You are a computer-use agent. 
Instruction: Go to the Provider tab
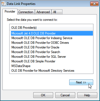[x=10, y=11]
